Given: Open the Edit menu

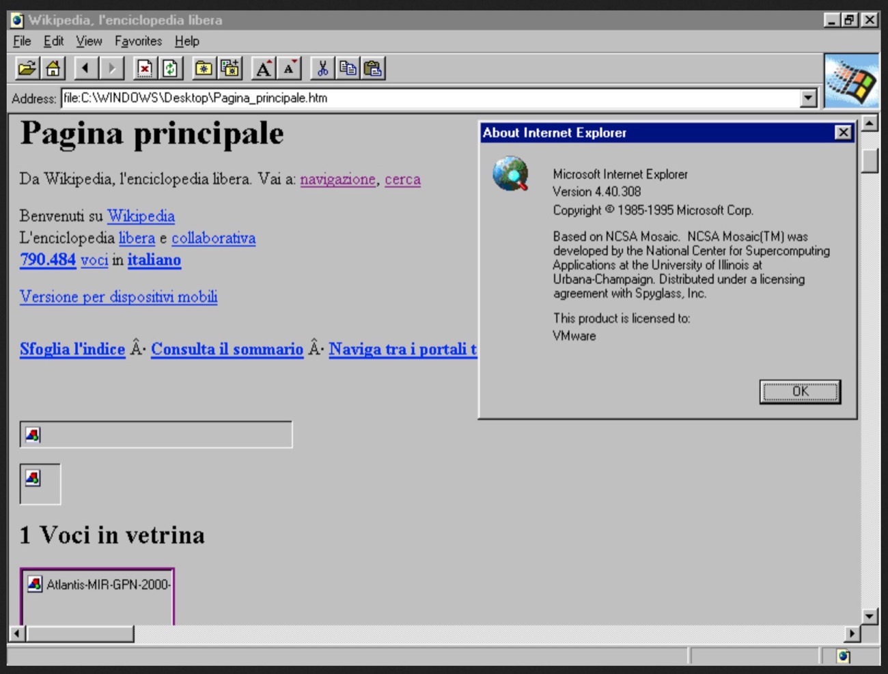Looking at the screenshot, I should pos(53,41).
